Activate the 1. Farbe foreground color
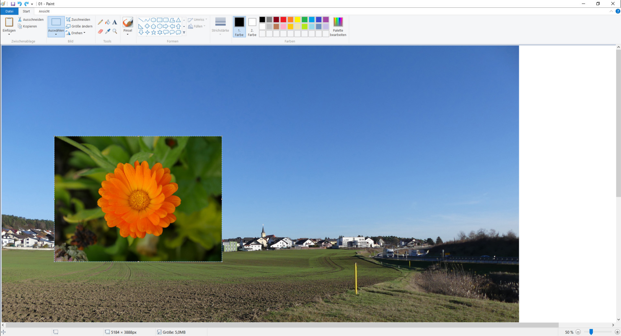This screenshot has width=621, height=336. click(x=239, y=26)
